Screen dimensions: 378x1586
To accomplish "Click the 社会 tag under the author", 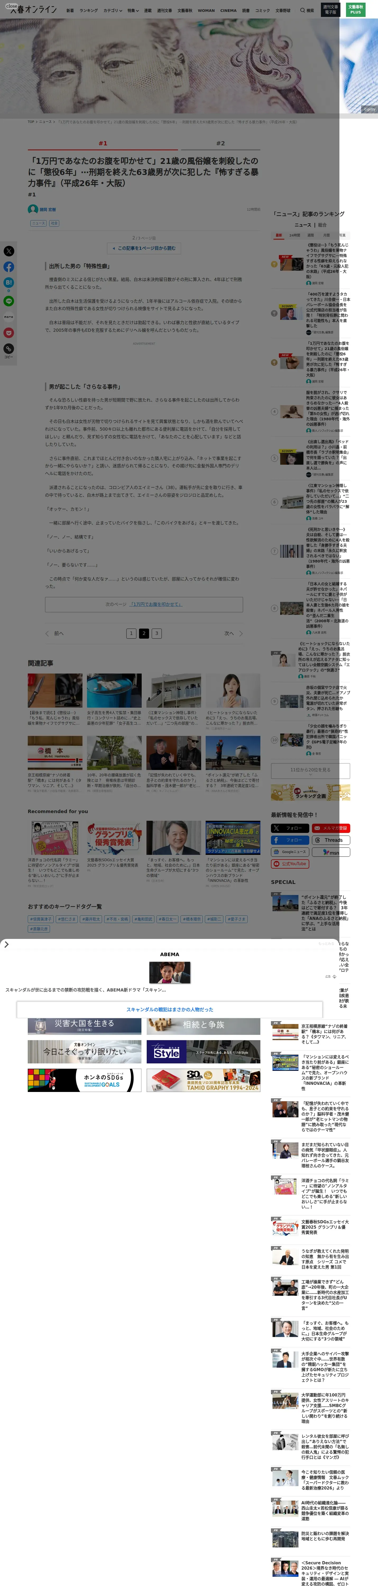I will click(x=54, y=223).
